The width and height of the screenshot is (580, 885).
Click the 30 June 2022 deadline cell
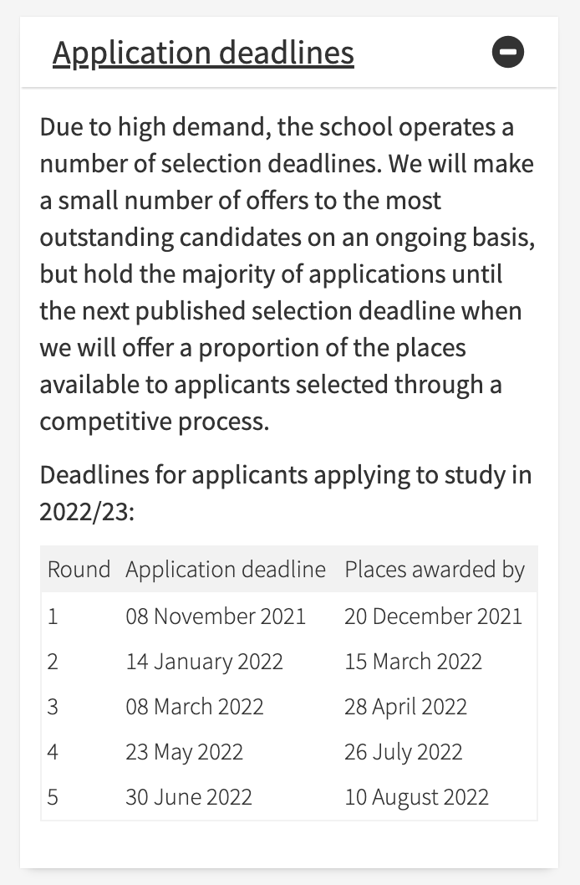click(189, 796)
